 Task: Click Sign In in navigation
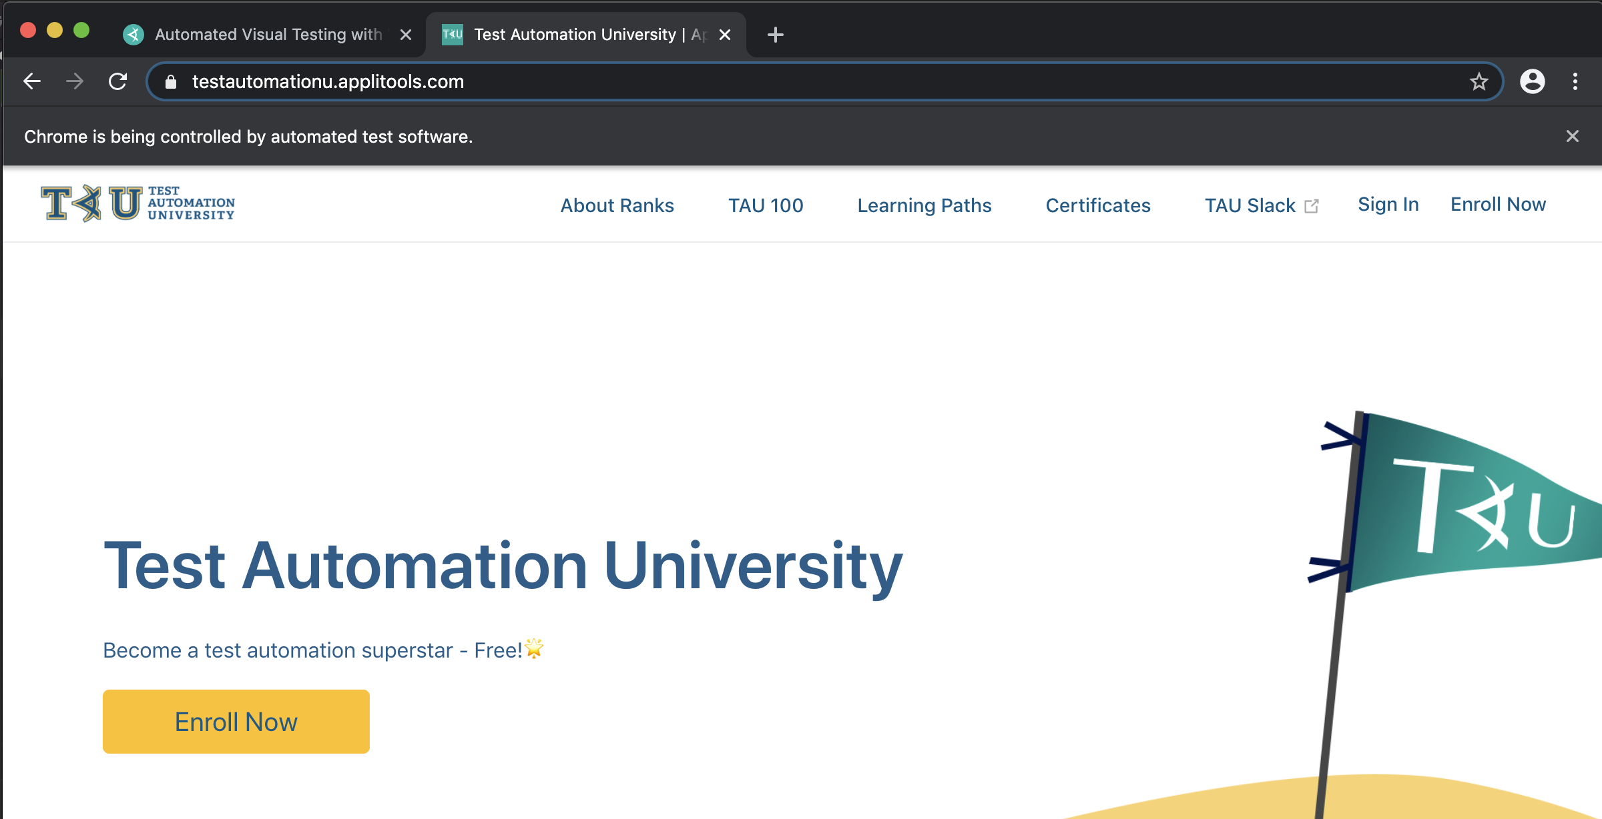(x=1388, y=204)
